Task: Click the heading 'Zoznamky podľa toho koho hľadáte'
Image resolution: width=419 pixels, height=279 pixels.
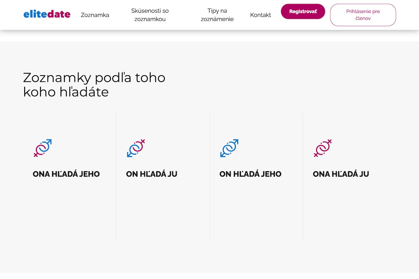Action: [x=94, y=85]
